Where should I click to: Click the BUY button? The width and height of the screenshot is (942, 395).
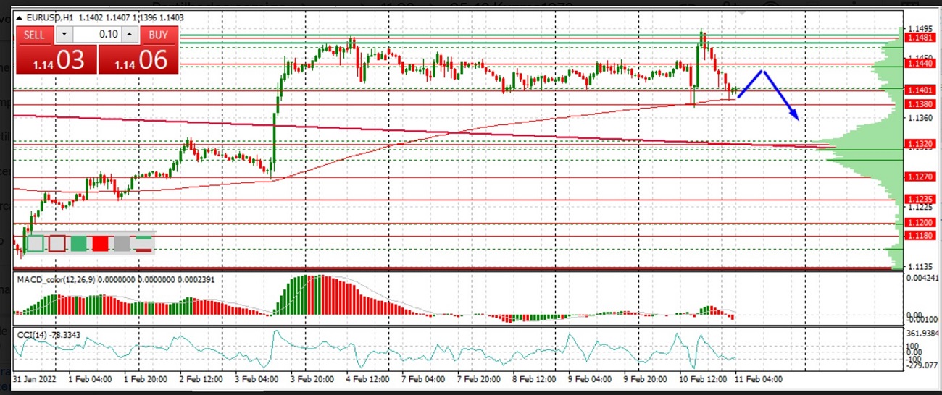pos(159,35)
